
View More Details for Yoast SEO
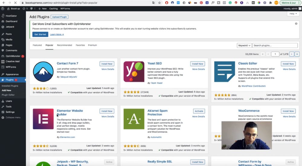(x=199, y=69)
